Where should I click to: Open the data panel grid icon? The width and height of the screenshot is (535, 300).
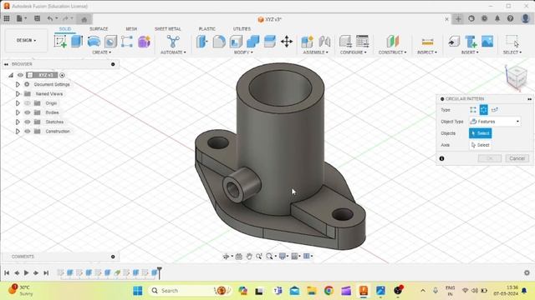7,18
